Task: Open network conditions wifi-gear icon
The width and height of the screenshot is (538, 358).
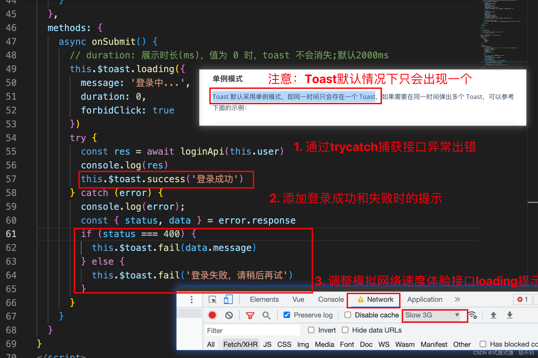Action: (473, 315)
